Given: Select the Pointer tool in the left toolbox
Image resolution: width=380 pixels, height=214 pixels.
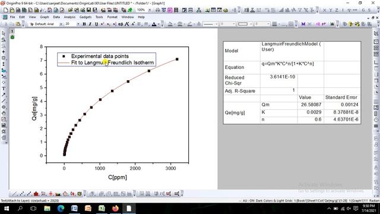Looking at the screenshot, I should point(4,33).
